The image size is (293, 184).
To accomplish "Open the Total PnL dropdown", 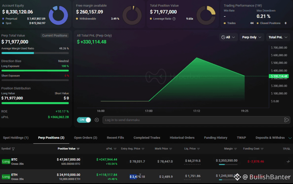I will (x=278, y=37).
